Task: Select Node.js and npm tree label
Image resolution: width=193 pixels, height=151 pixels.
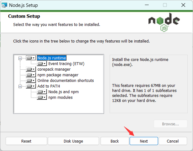Action: pyautogui.click(x=63, y=92)
